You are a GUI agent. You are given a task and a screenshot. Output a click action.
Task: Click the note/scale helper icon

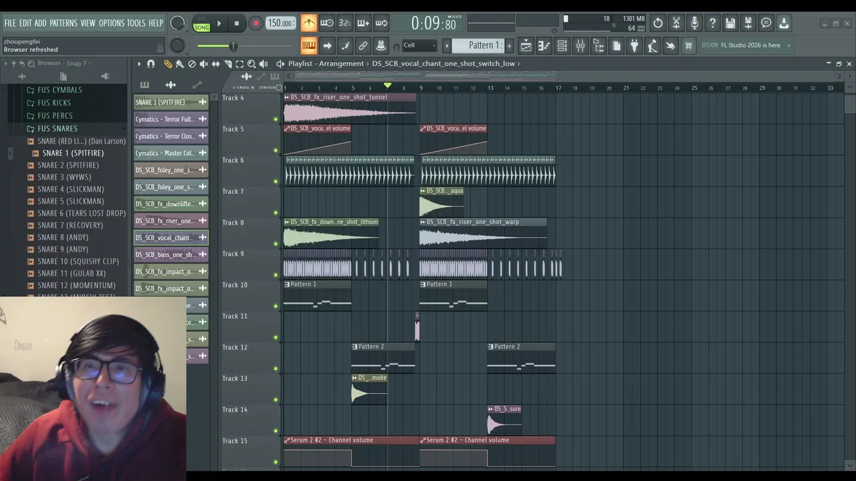345,45
